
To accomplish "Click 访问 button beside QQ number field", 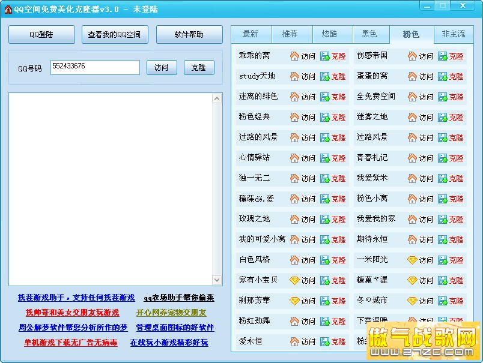I will pyautogui.click(x=162, y=67).
